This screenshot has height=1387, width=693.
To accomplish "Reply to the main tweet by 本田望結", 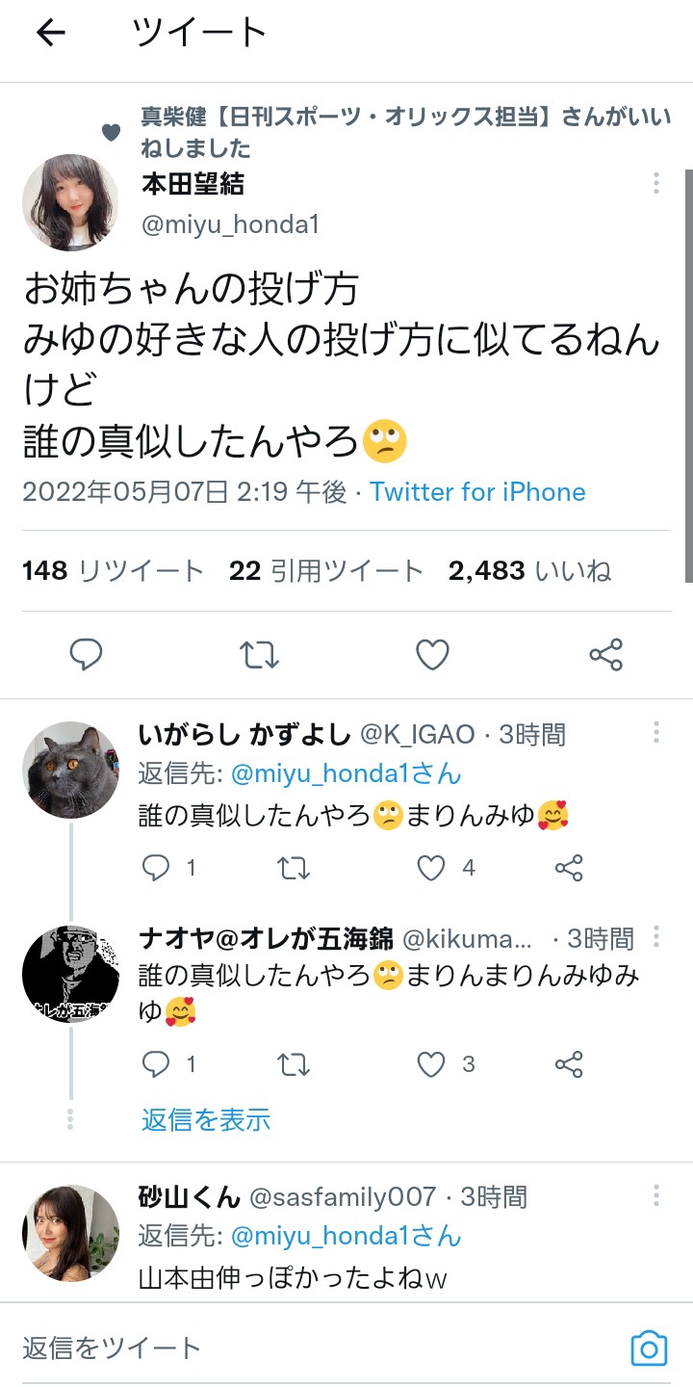I will 87,655.
